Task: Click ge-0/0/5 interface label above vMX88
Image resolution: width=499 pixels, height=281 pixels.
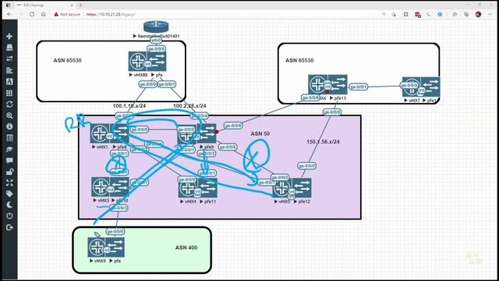Action: coord(156,48)
